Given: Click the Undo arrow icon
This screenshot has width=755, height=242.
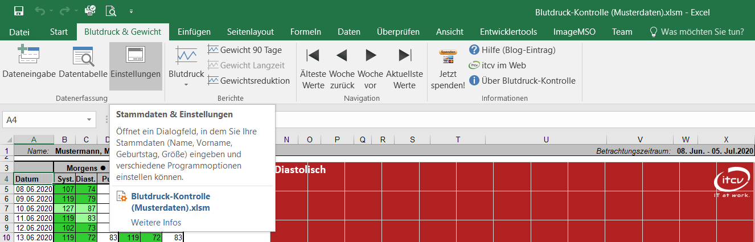Looking at the screenshot, I should click(x=40, y=11).
